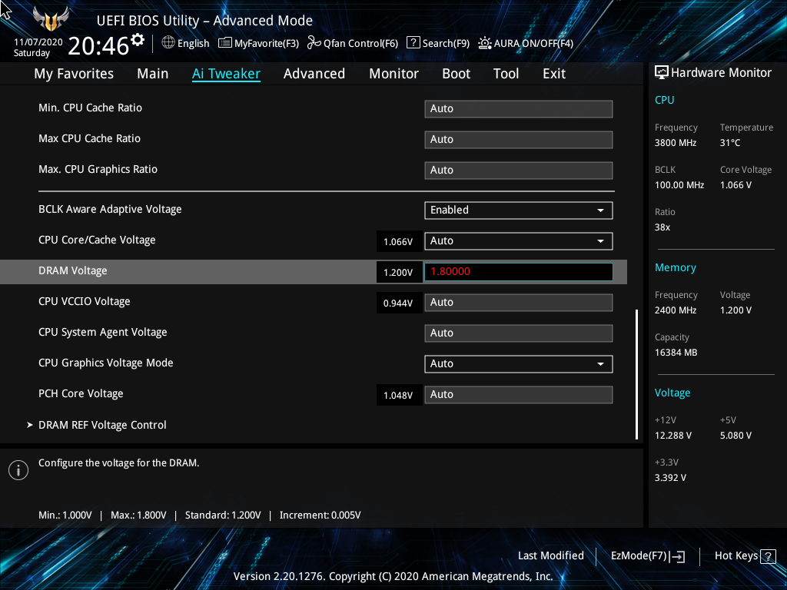Select the Ai Tweaker tab
The width and height of the screenshot is (787, 590).
(227, 73)
